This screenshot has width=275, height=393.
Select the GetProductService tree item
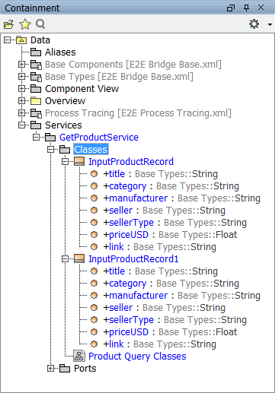pyautogui.click(x=99, y=138)
